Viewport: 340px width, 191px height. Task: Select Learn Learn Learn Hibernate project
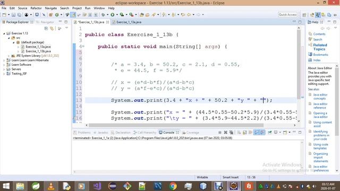point(30,60)
